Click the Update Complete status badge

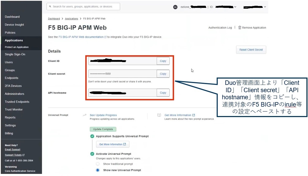103,129
